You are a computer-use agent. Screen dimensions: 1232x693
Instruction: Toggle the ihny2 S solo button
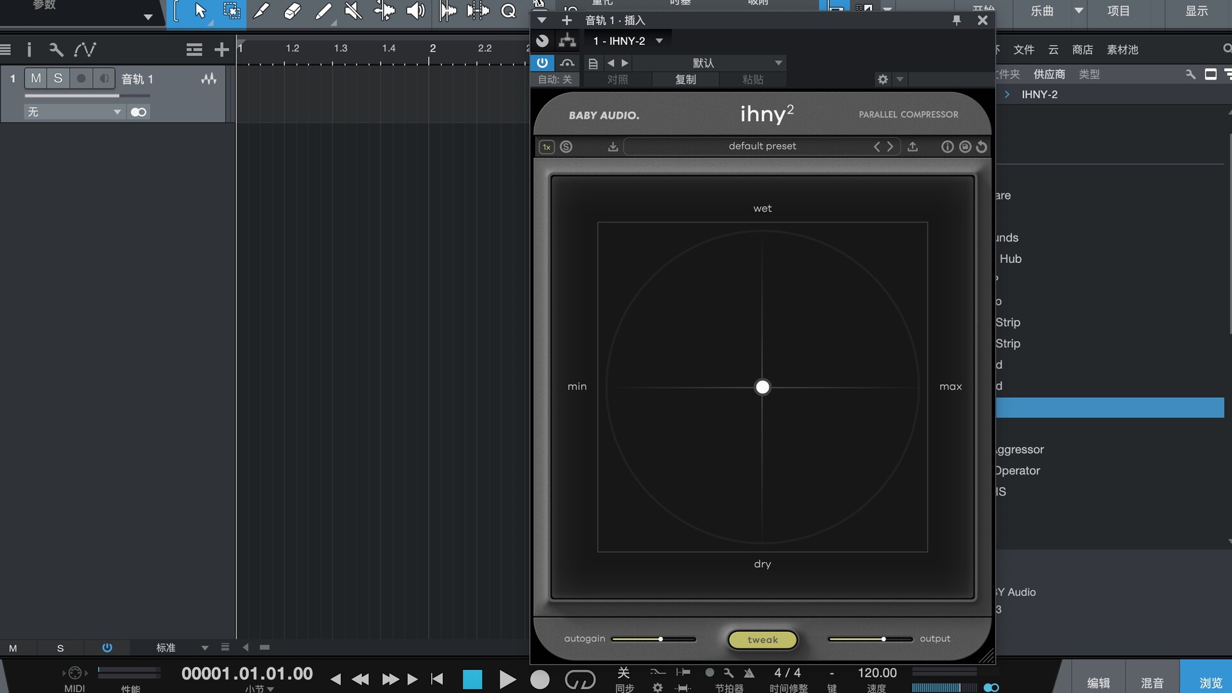pos(566,147)
